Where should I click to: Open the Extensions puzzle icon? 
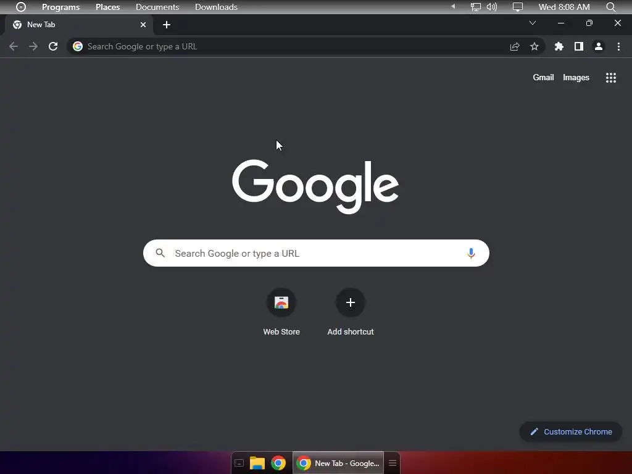pos(559,46)
